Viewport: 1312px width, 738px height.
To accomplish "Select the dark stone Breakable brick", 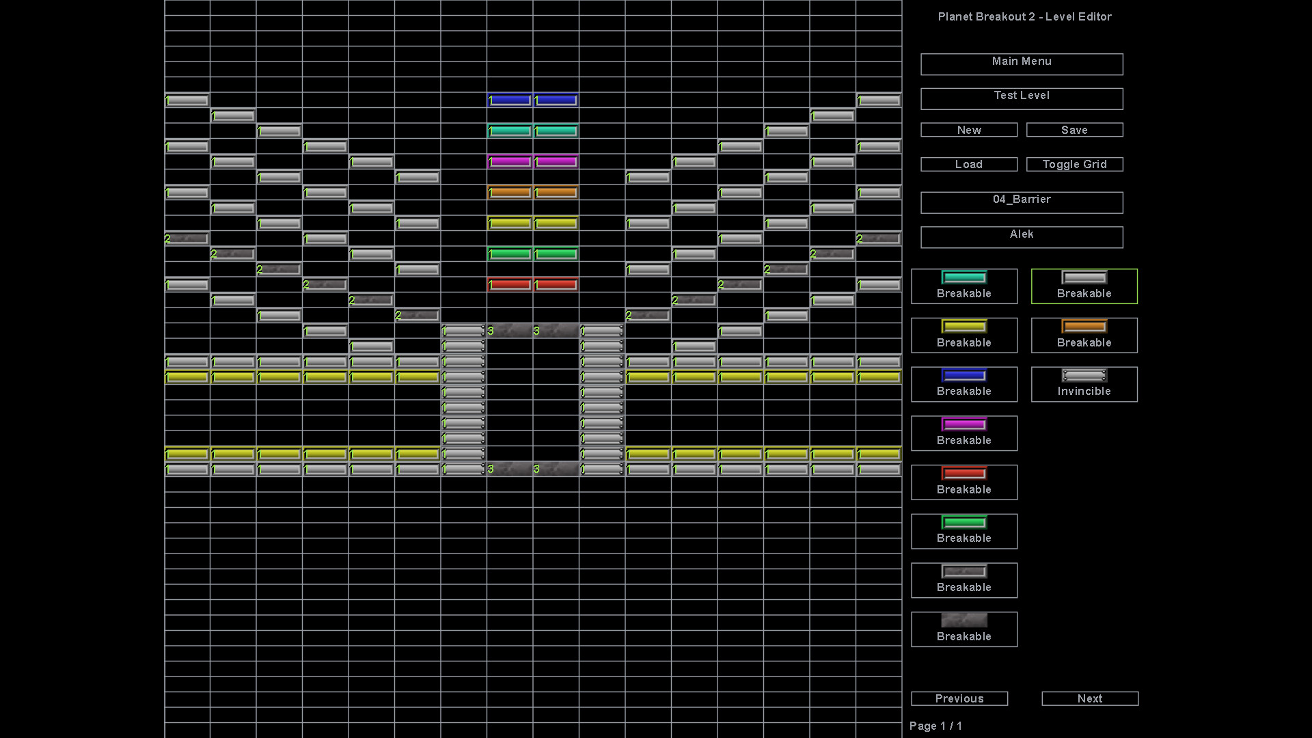I will tap(963, 629).
